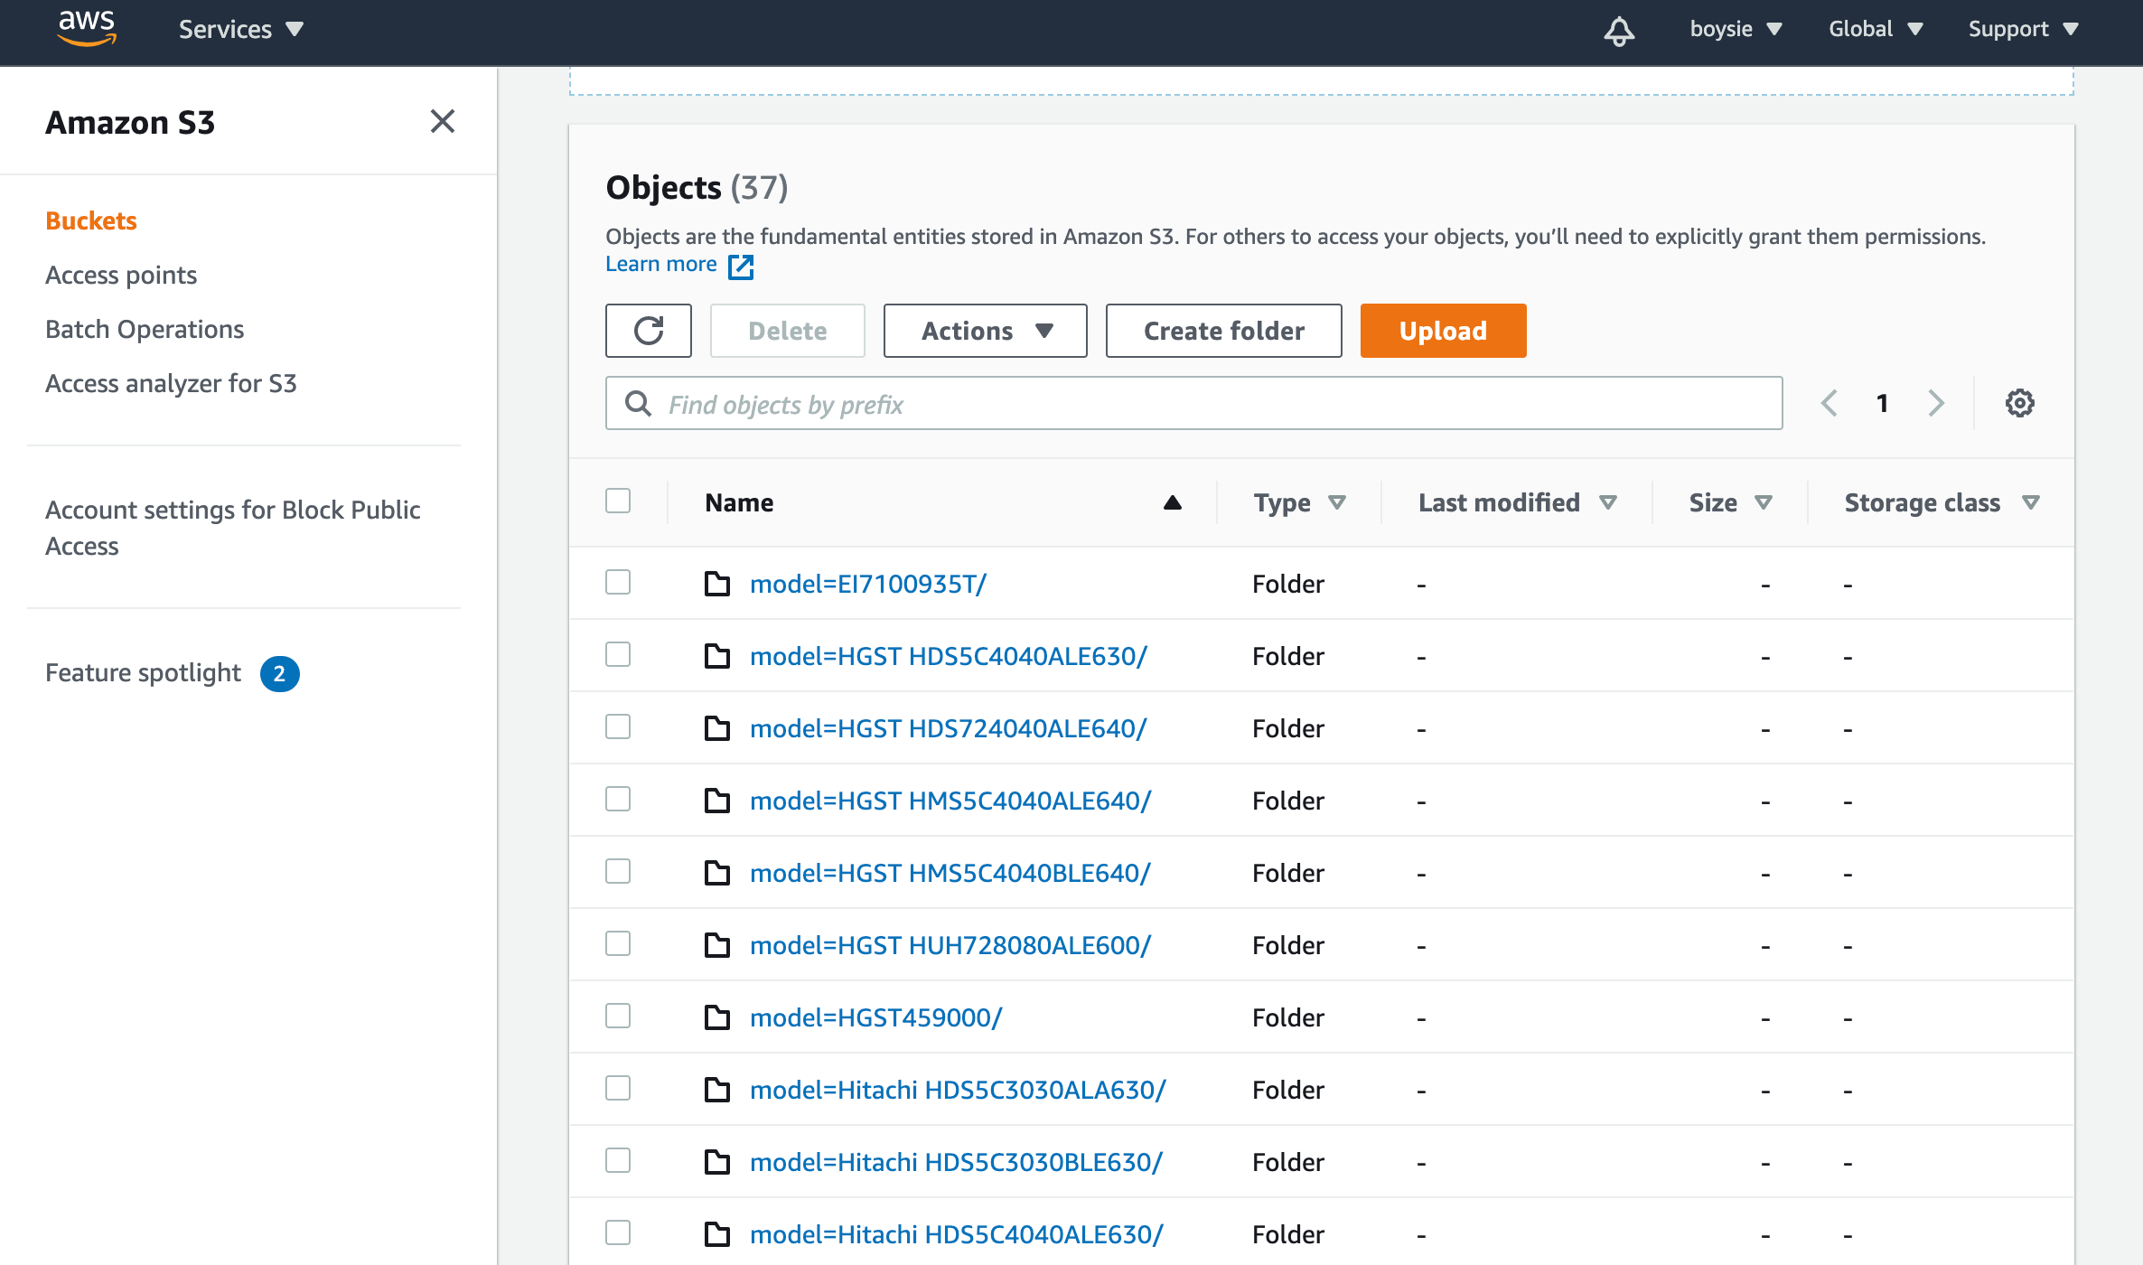Click the Create folder button
The height and width of the screenshot is (1265, 2143).
coord(1223,331)
